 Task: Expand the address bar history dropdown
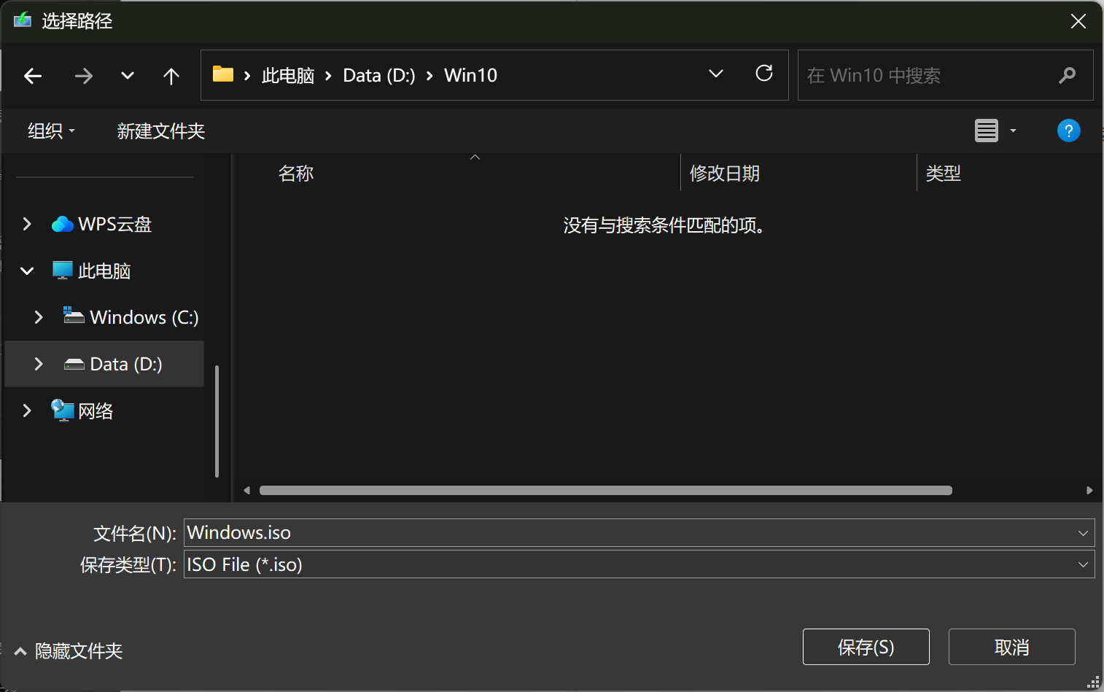pyautogui.click(x=716, y=74)
